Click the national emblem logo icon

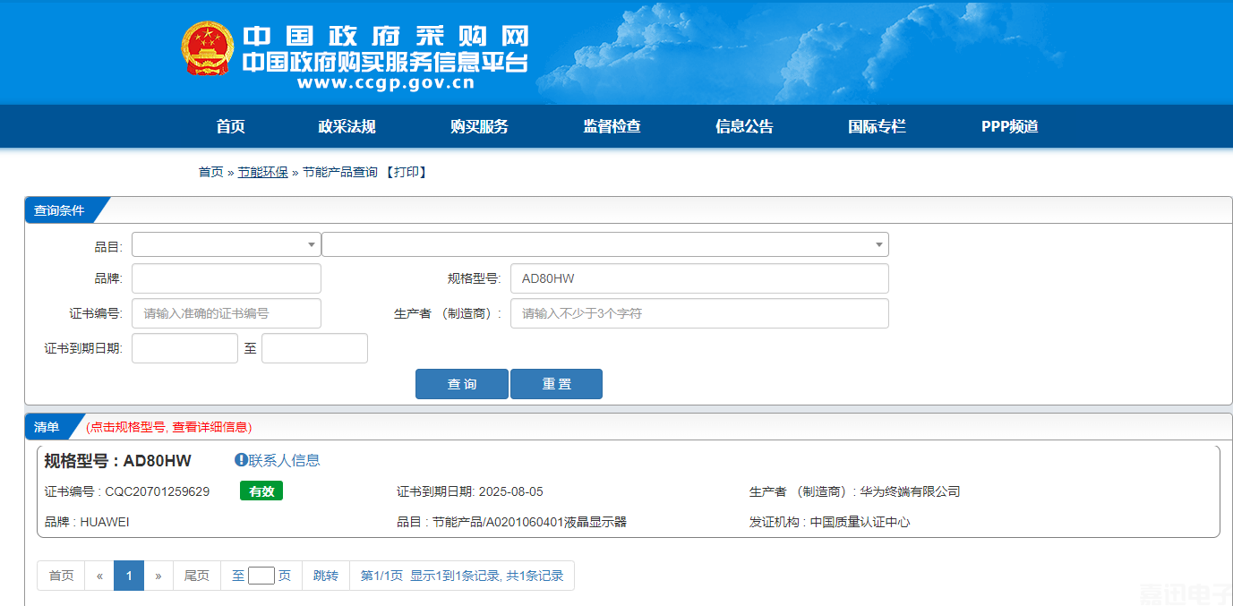point(208,49)
